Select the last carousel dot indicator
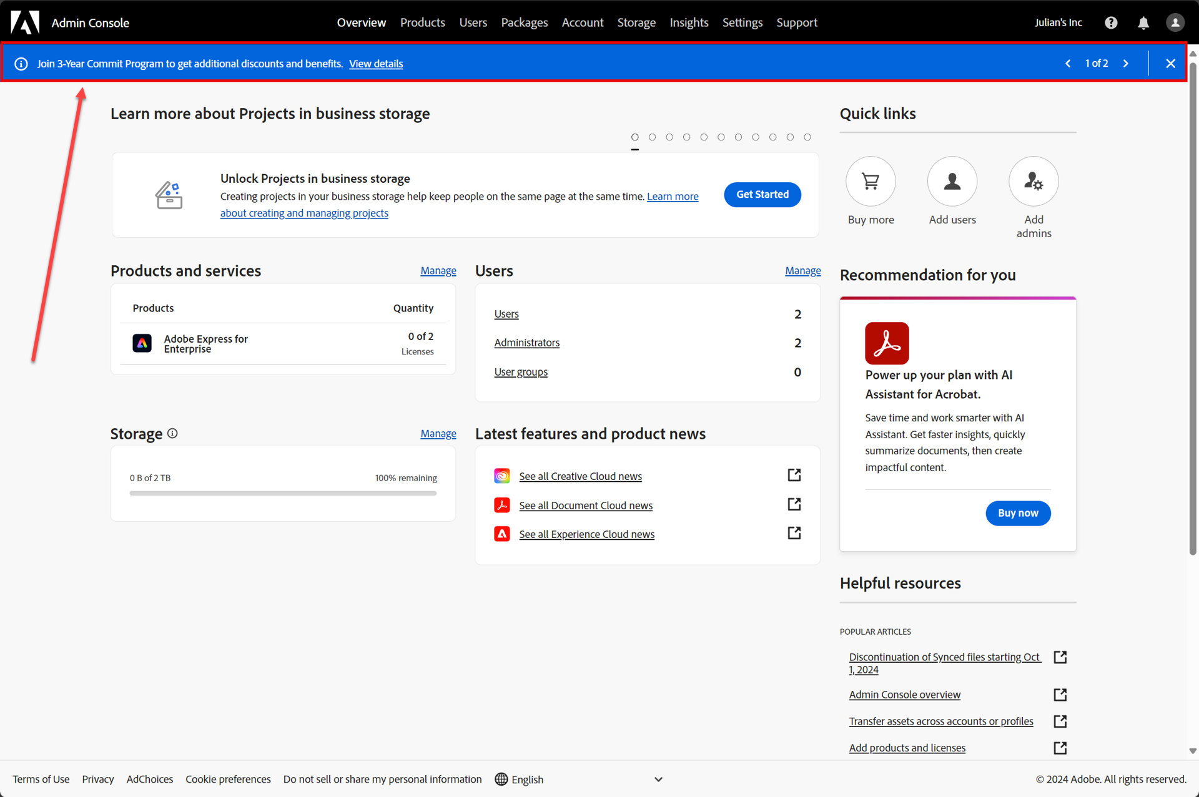Screen dimensions: 1199x797 [807, 137]
